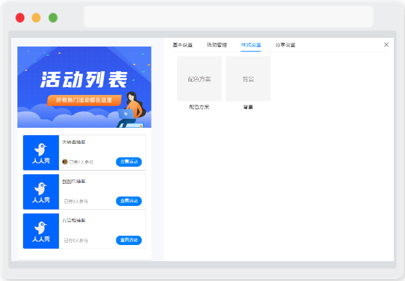Select the 样式设置 tab
The image size is (405, 281).
point(251,45)
